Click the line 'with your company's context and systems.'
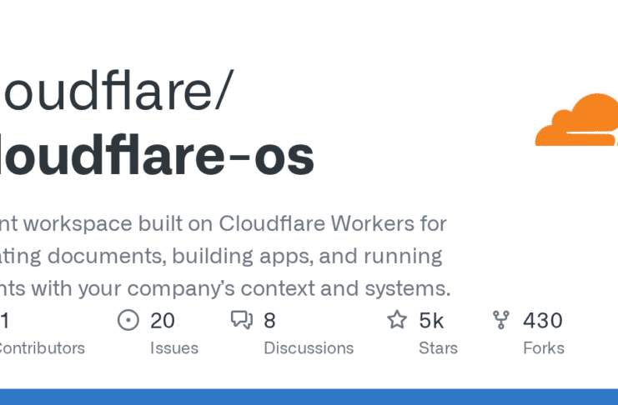The width and height of the screenshot is (618, 405). tap(241, 288)
